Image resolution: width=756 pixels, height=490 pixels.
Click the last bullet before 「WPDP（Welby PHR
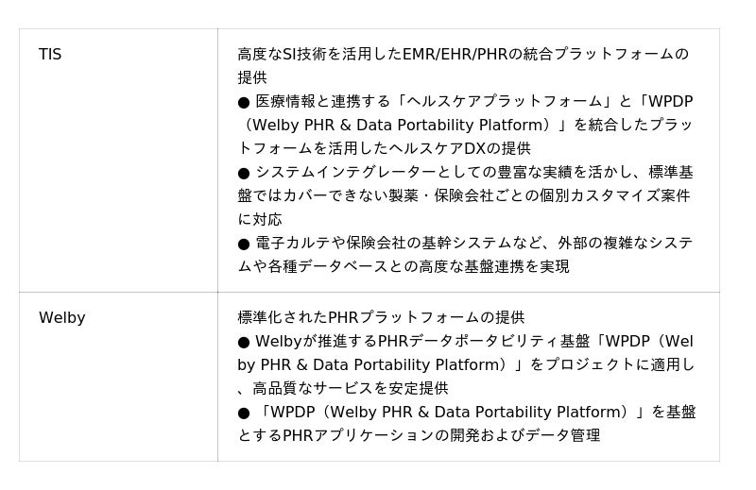(244, 413)
